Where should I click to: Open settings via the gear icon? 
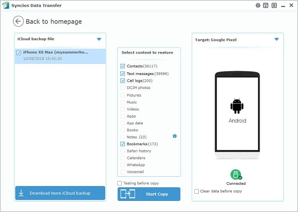coord(258,5)
